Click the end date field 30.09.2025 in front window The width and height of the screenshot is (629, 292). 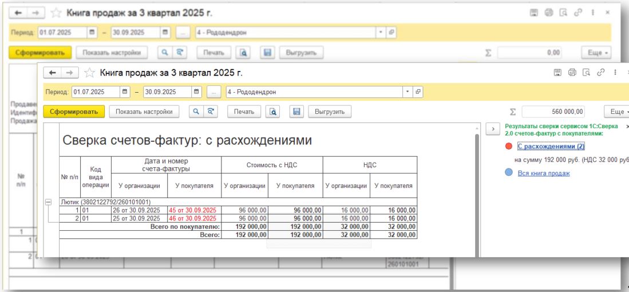[x=167, y=92]
